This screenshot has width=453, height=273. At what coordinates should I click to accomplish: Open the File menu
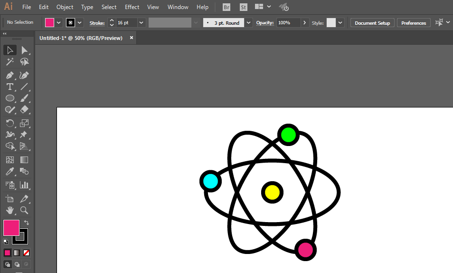point(27,7)
